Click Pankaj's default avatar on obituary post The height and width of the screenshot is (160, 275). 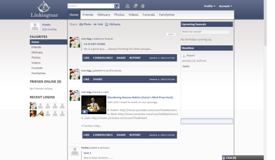pos(75,151)
